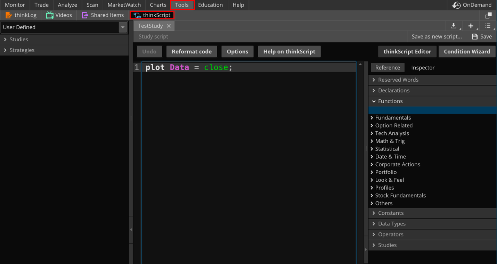Open the Scan menu tab
The image size is (497, 264).
click(x=92, y=5)
